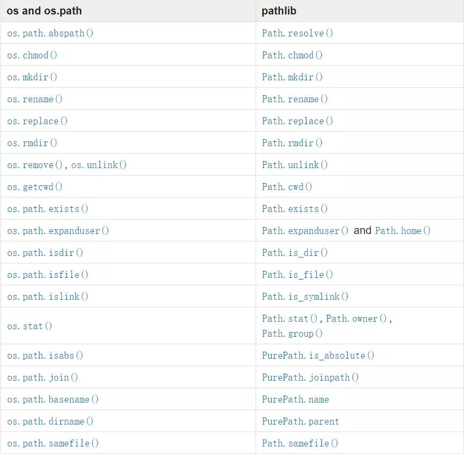Viewport: 464px width, 454px height.
Task: Open the Path.replace() documentation link
Action: coord(297,121)
